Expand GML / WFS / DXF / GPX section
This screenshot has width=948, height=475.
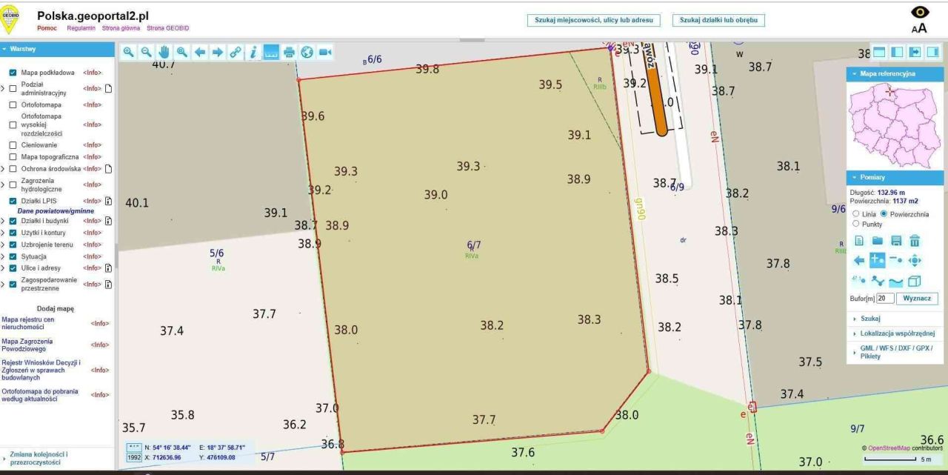pyautogui.click(x=895, y=352)
